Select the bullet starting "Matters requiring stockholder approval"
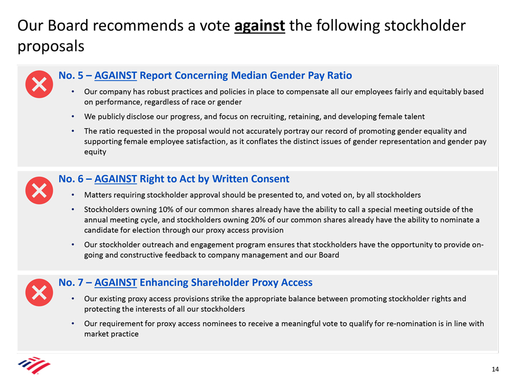 [252, 194]
